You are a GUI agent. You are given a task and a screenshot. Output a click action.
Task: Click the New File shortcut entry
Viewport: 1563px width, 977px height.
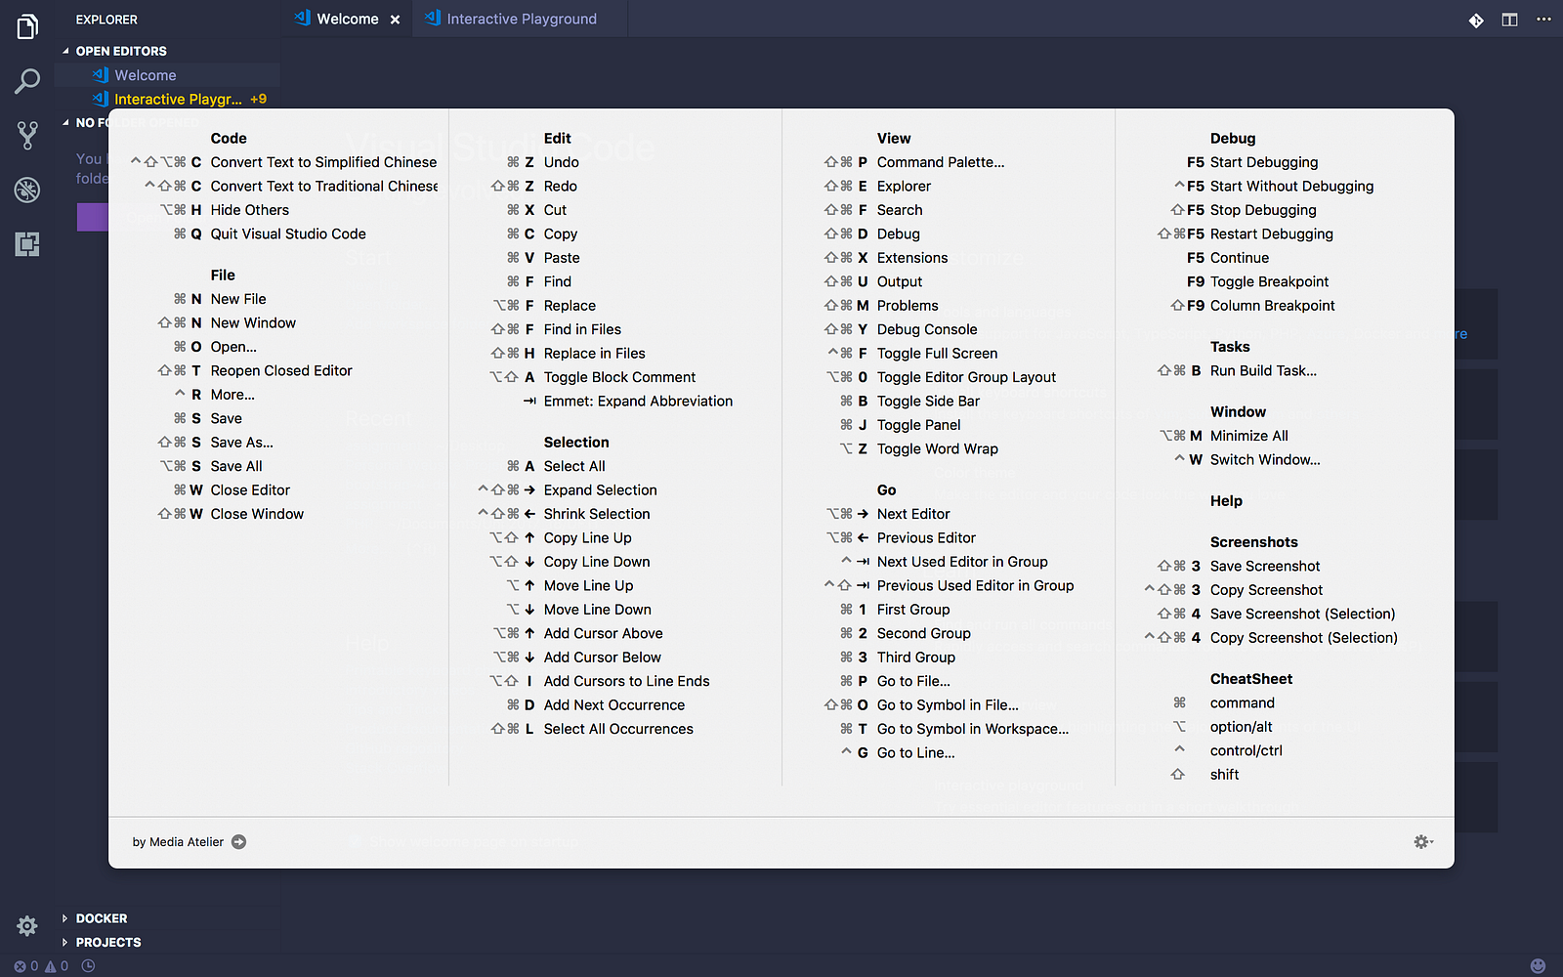(238, 299)
